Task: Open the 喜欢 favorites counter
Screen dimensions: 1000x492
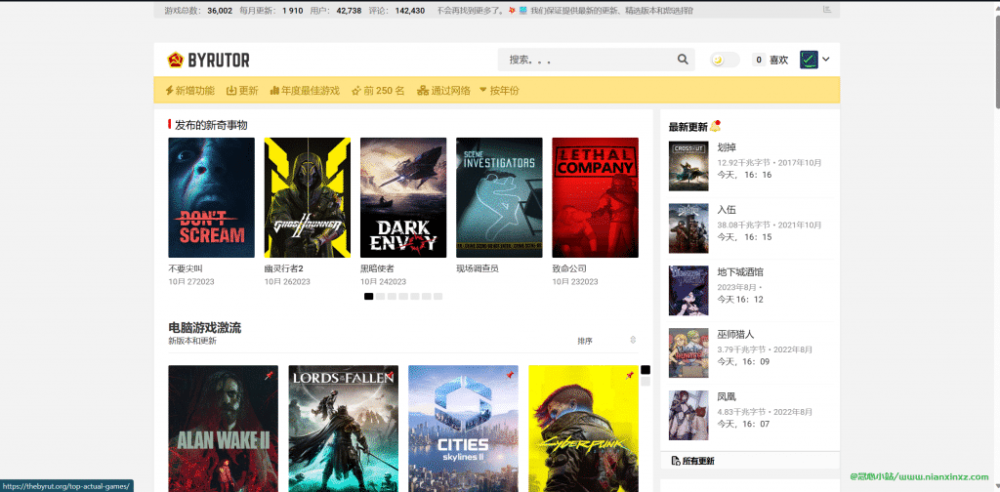Action: tap(771, 60)
